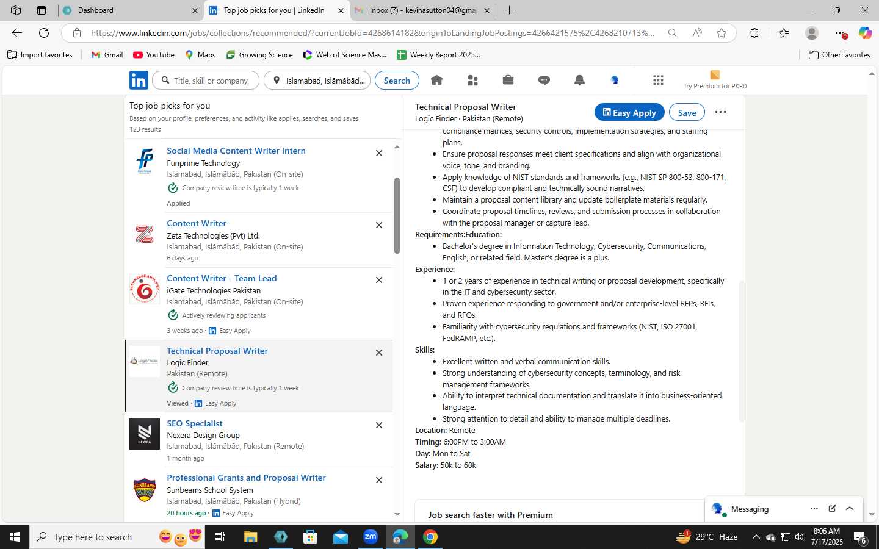Click the job list scroll down arrow
This screenshot has height=549, width=879.
pyautogui.click(x=397, y=515)
